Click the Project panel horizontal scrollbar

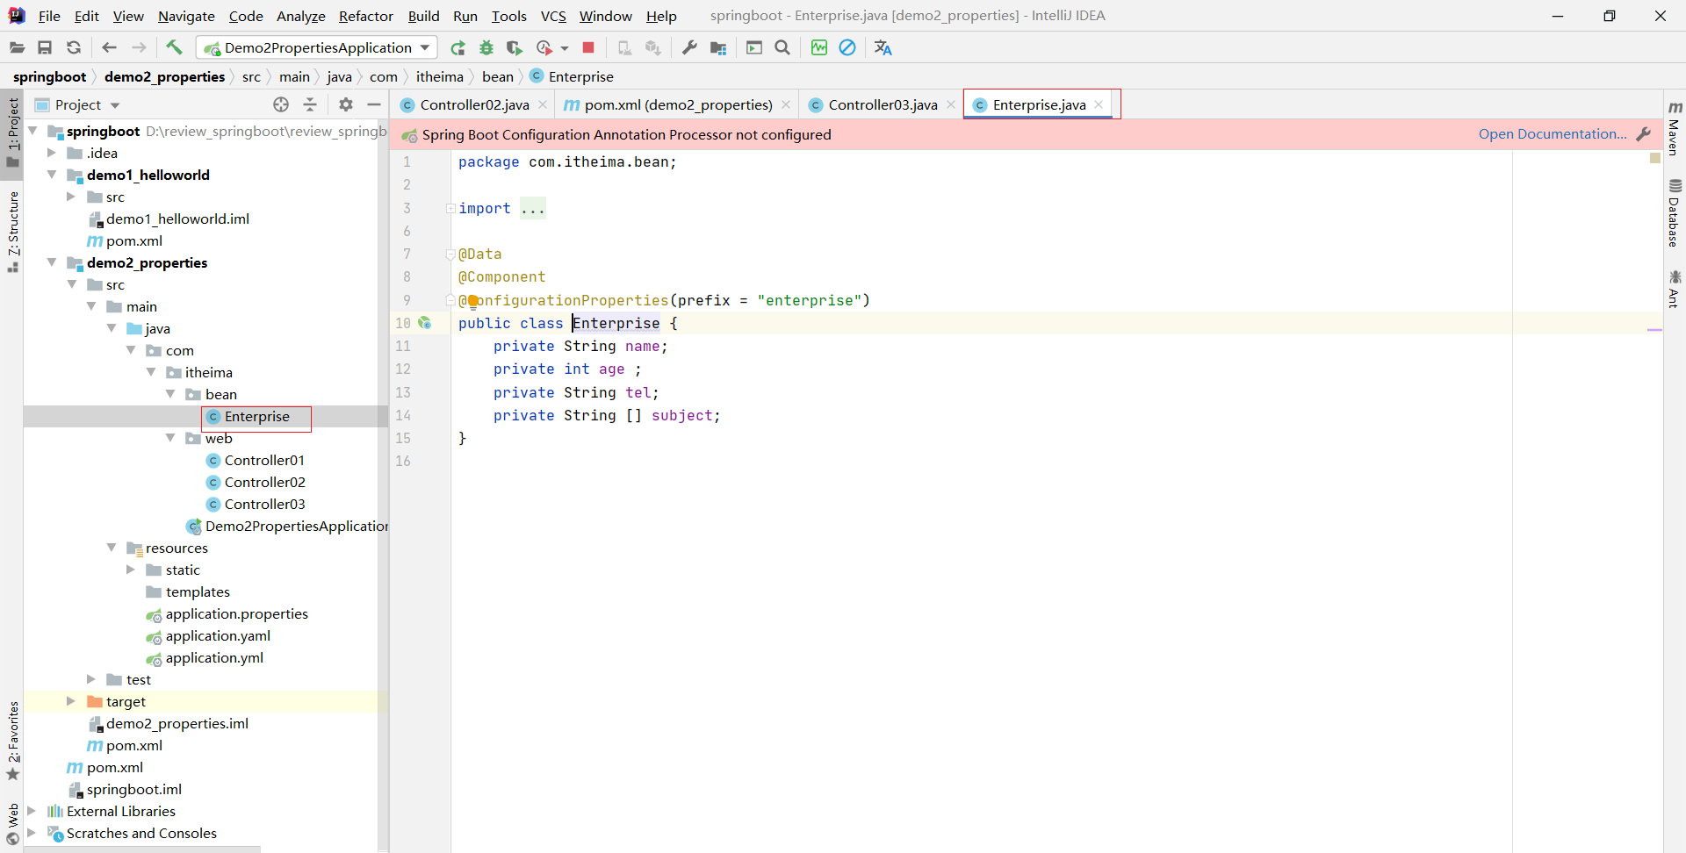(142, 849)
